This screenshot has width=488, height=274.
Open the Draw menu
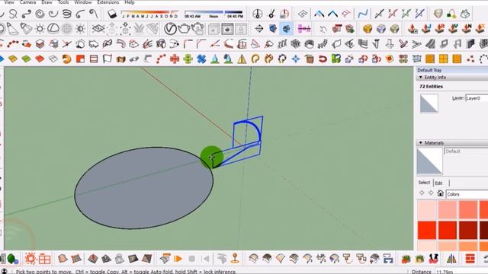pos(47,2)
